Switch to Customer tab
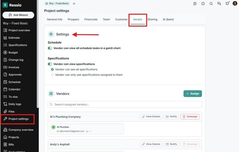 click(121, 19)
